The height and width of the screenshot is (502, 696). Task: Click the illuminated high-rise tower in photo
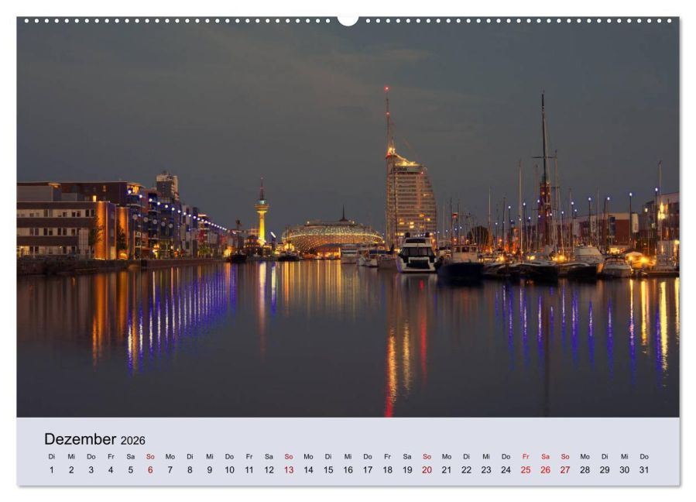(x=410, y=198)
